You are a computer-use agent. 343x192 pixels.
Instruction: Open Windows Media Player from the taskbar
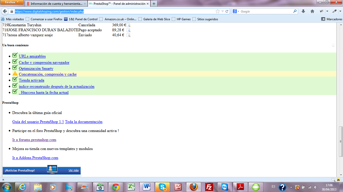click(53, 187)
